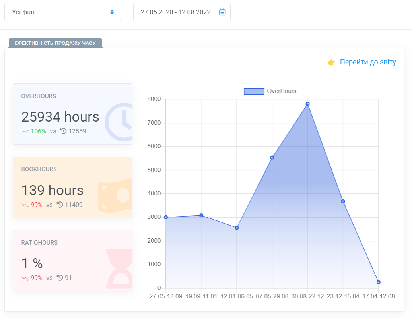Click the red downward trend icon in BookHours
Image resolution: width=412 pixels, height=319 pixels.
pyautogui.click(x=25, y=205)
